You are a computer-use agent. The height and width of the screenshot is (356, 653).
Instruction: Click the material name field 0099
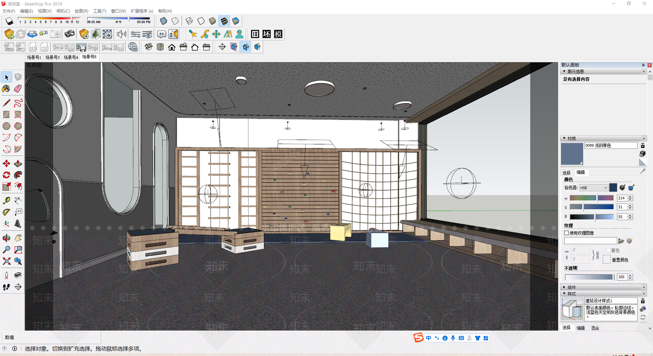611,146
